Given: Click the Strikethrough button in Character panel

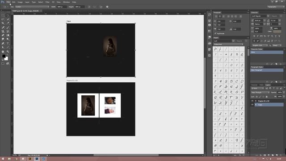Looking at the screenshot, I should coord(279,36).
